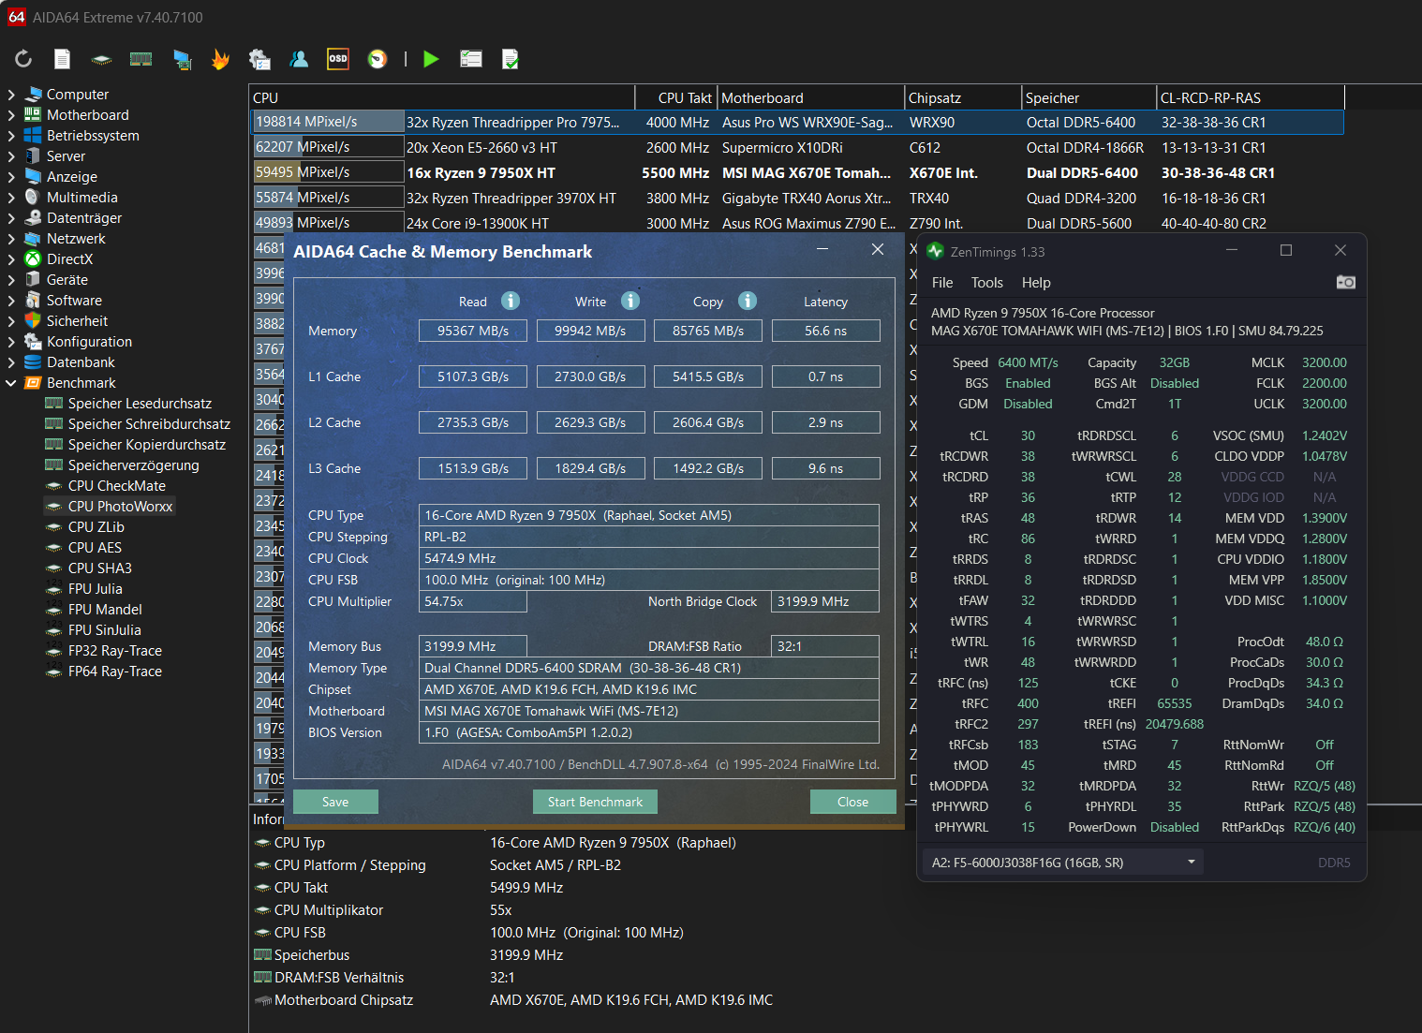This screenshot has height=1033, width=1422.
Task: Select CPU AES benchmark
Action: [95, 548]
